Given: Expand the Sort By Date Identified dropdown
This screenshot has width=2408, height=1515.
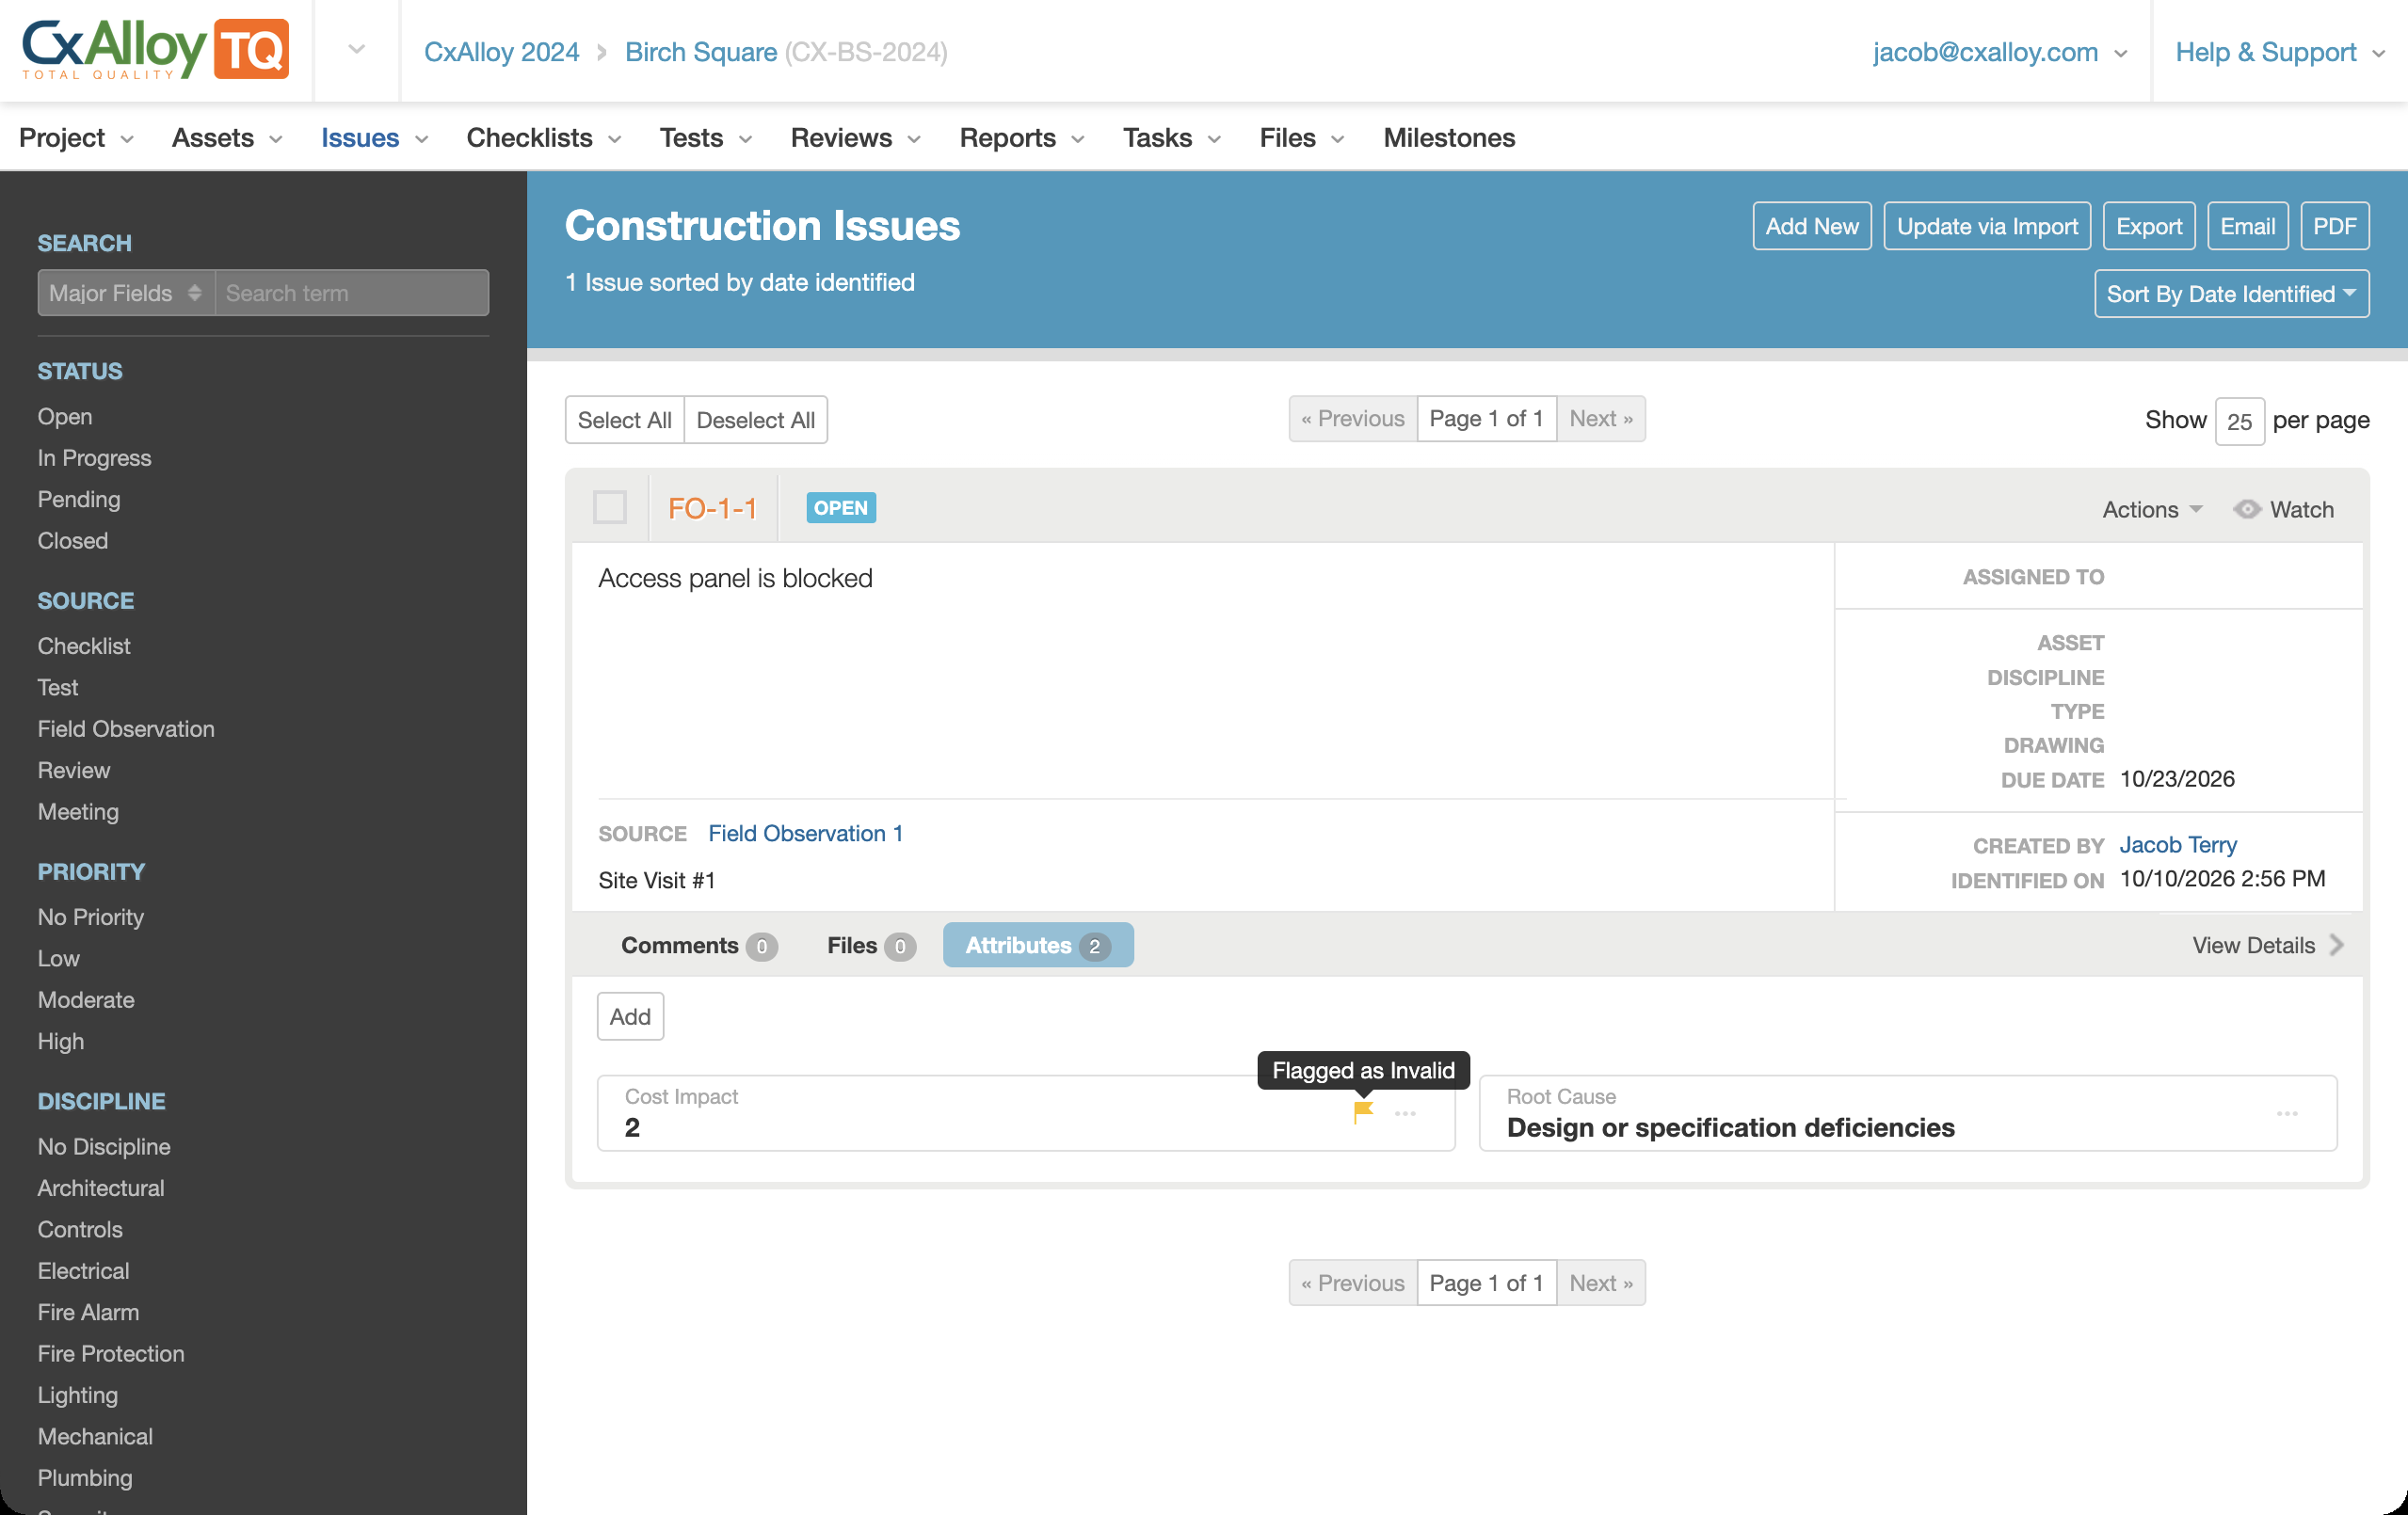Looking at the screenshot, I should 2231,294.
